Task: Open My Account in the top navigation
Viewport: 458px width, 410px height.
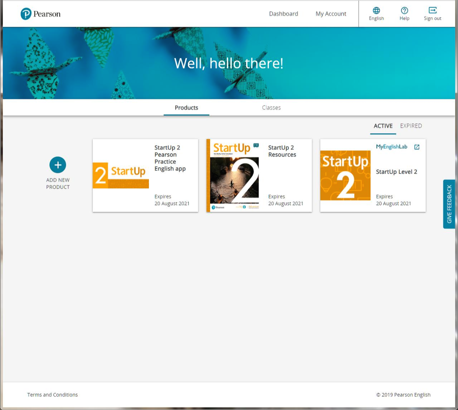Action: click(x=331, y=14)
